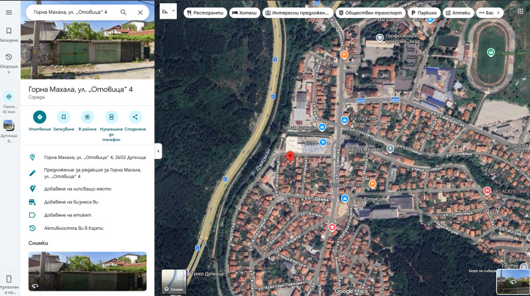Select the Хотели category chip

(x=244, y=13)
